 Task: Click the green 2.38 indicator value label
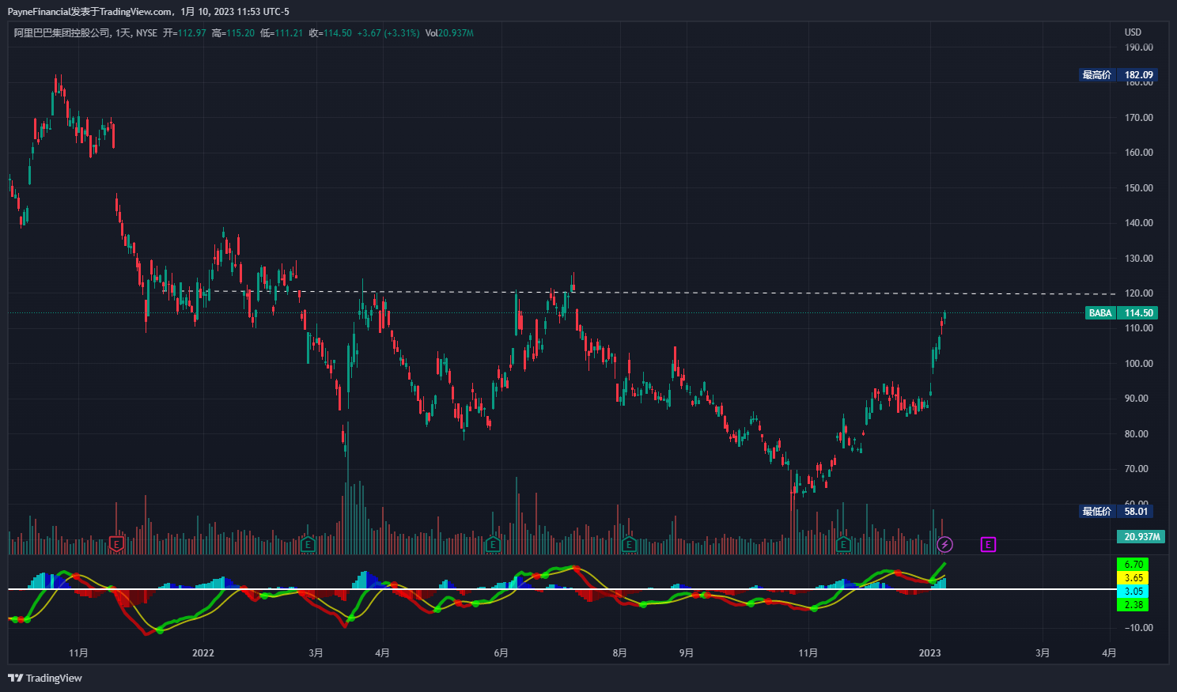pos(1133,605)
